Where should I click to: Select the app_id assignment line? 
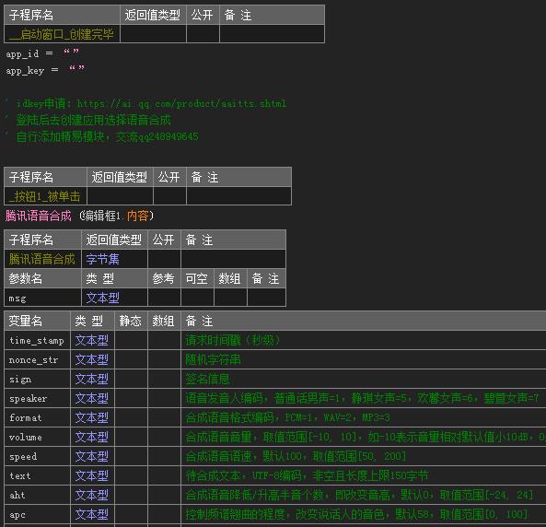[x=42, y=53]
